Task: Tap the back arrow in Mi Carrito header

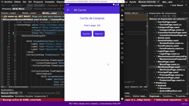Action: point(68,10)
